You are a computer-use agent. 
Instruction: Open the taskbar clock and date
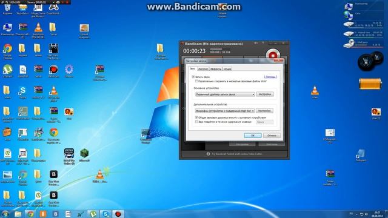(377, 214)
